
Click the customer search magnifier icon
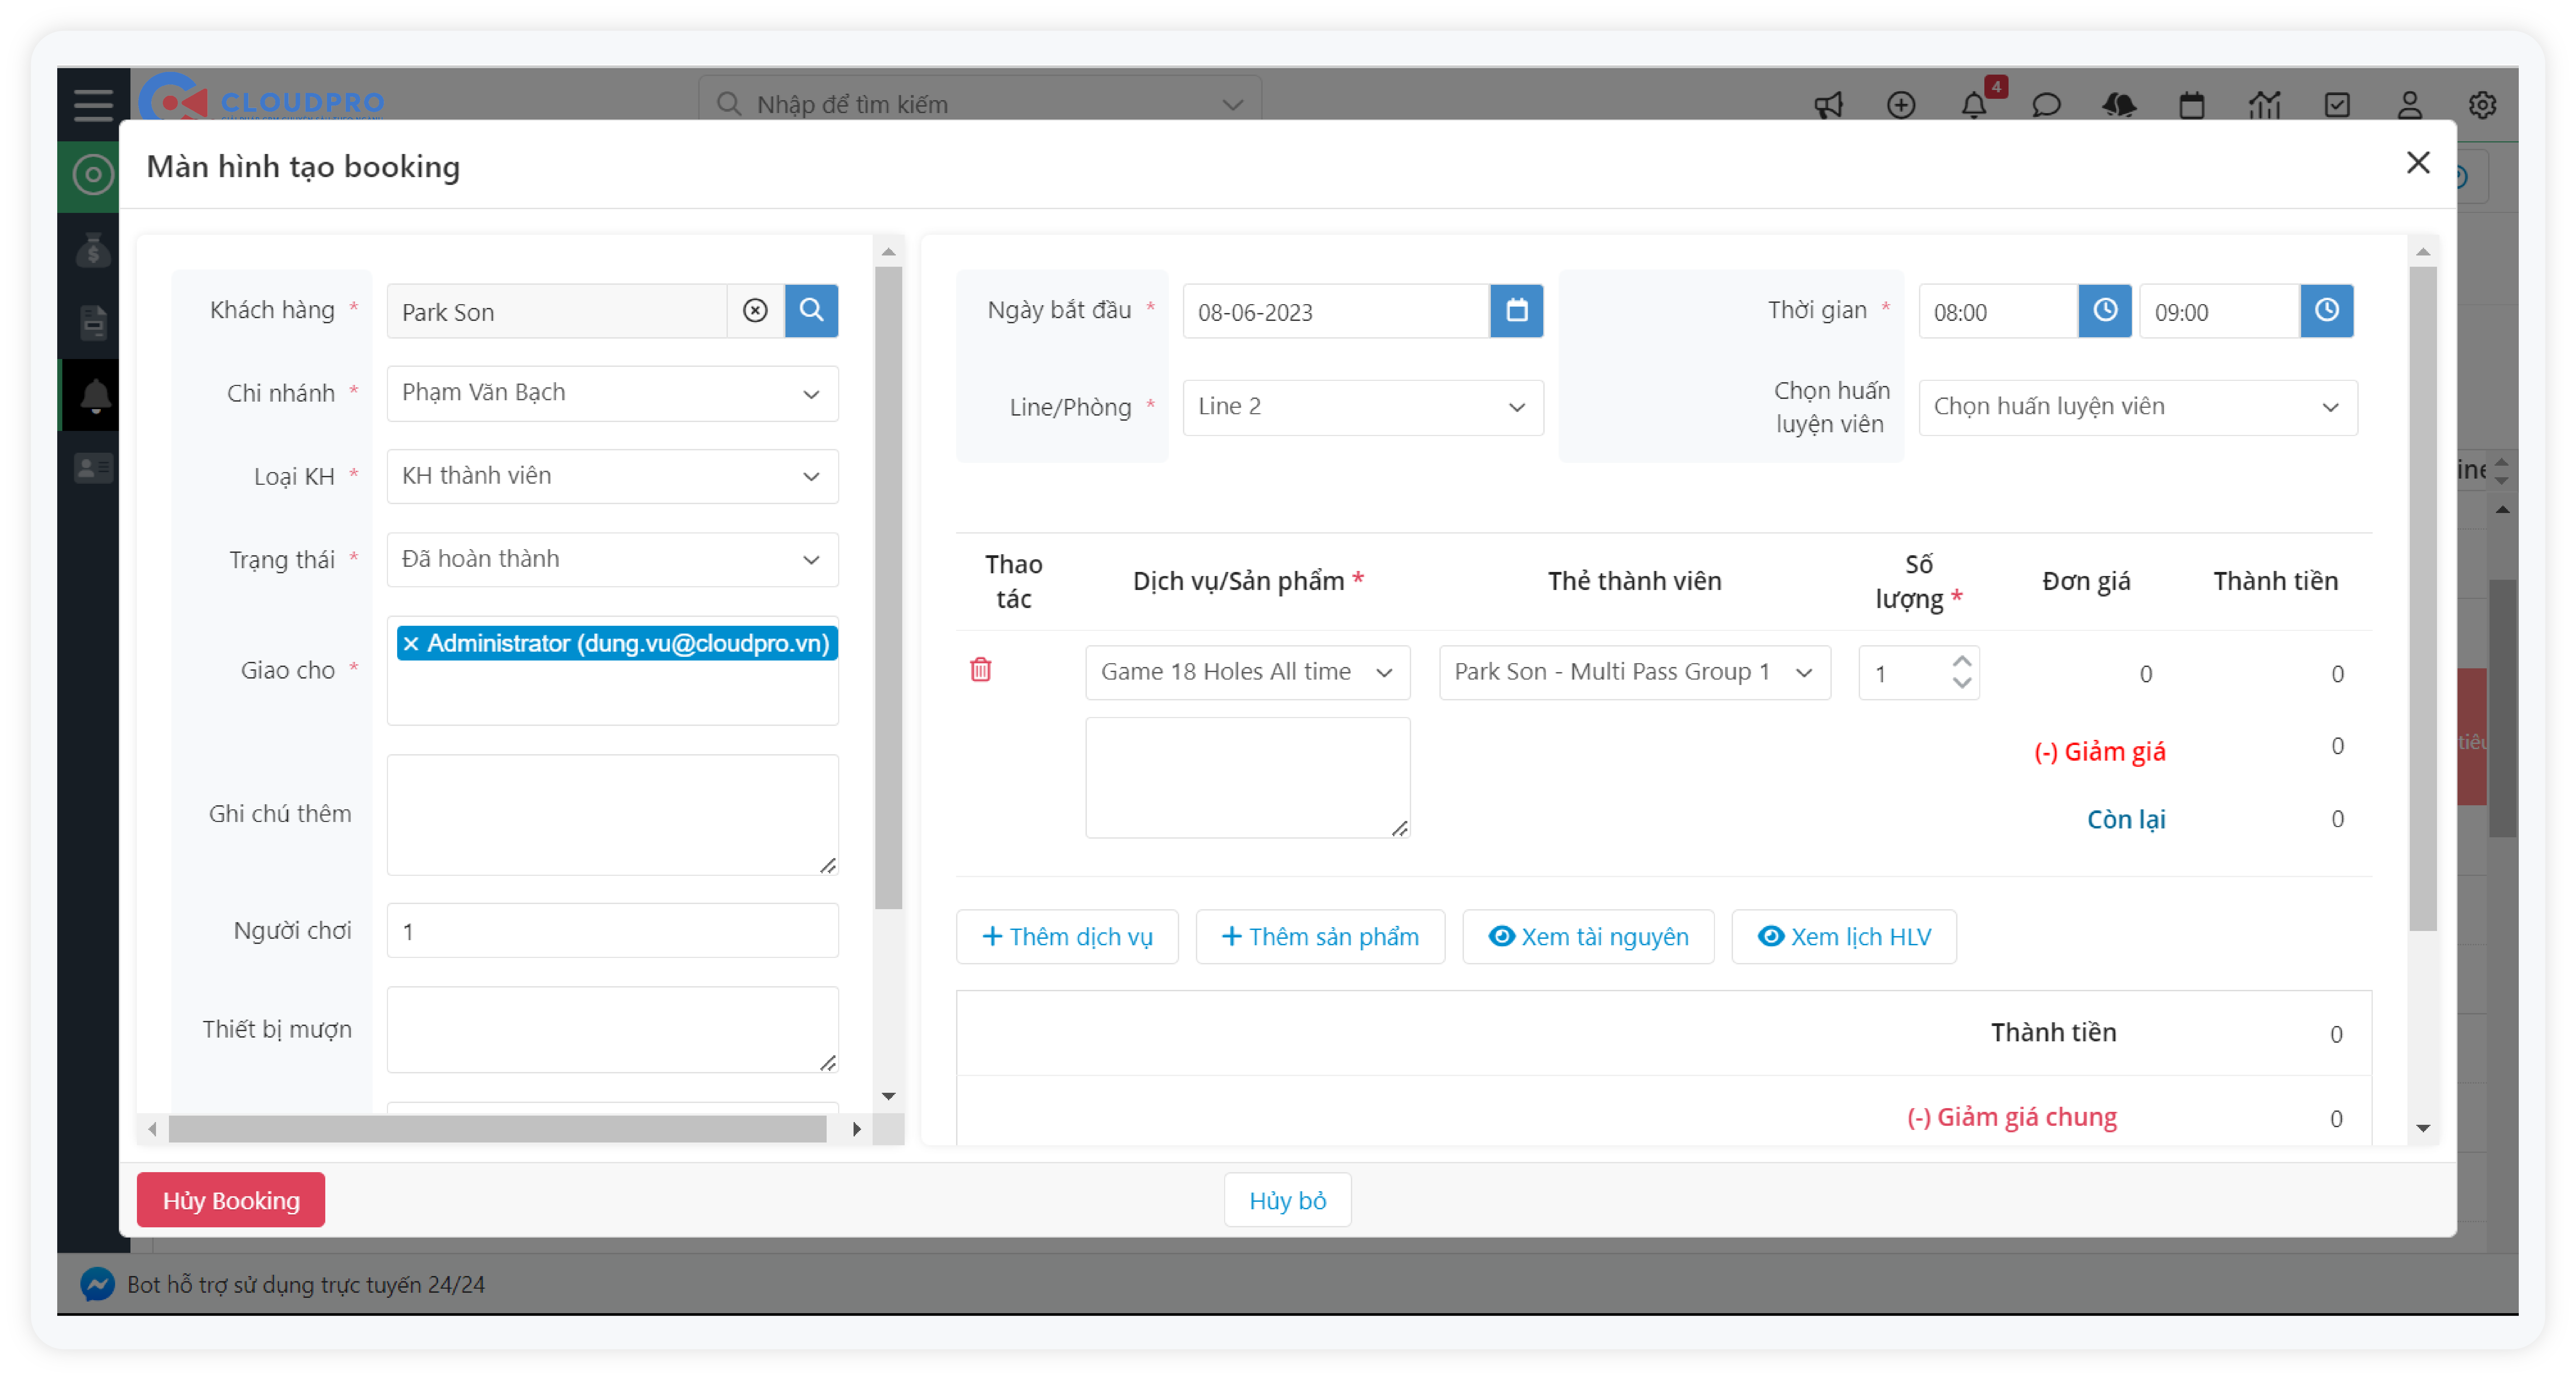[x=811, y=311]
